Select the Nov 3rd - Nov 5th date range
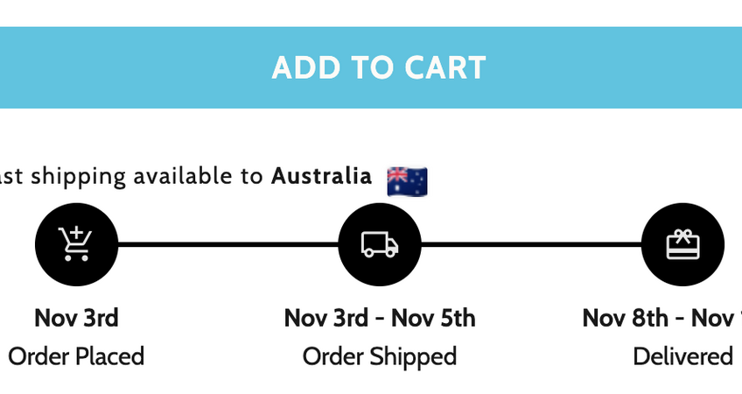742x394 pixels. tap(380, 317)
